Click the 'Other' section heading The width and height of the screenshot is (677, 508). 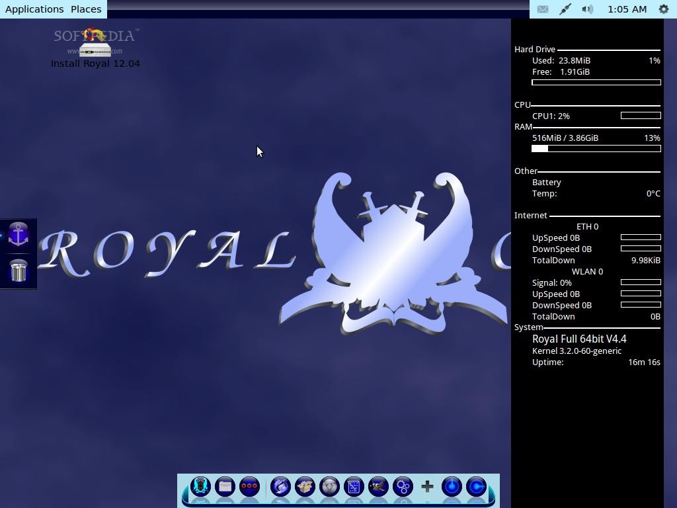526,171
